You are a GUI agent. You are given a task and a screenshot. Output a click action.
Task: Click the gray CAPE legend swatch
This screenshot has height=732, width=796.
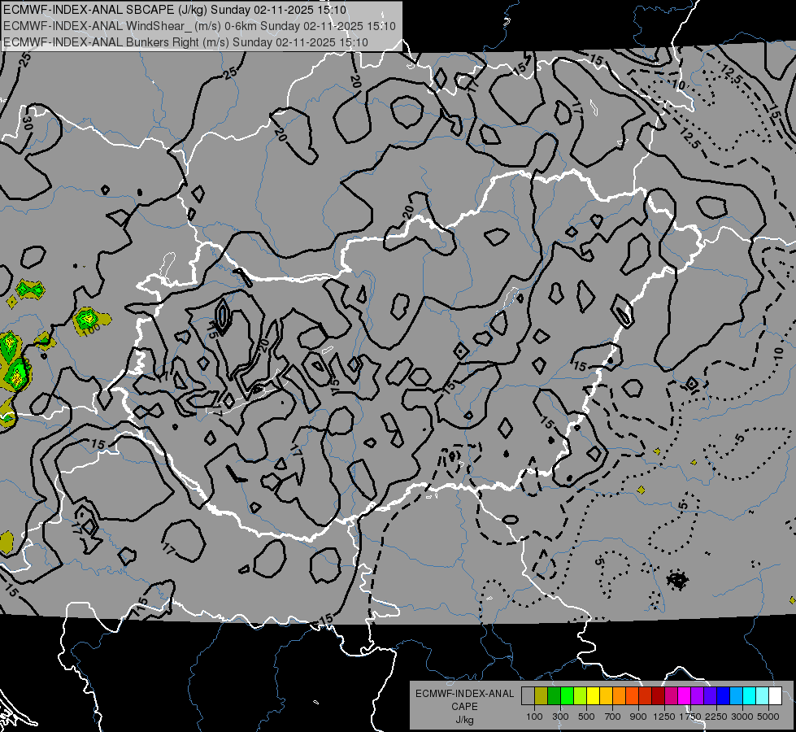point(528,695)
